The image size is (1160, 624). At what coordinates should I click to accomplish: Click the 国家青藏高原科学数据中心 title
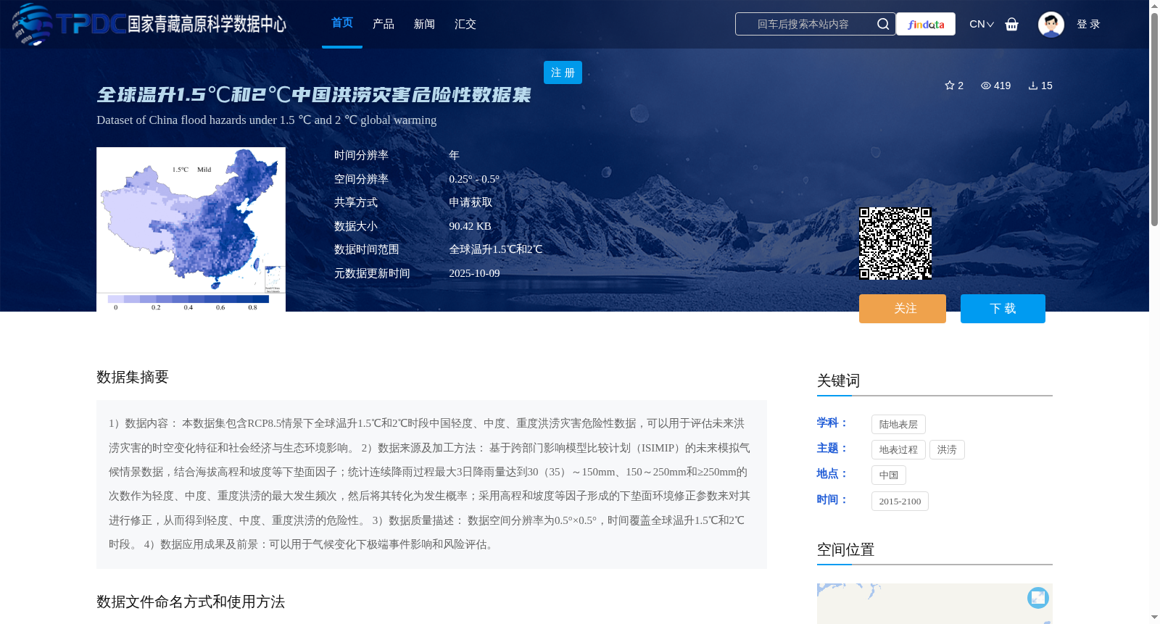coord(207,24)
